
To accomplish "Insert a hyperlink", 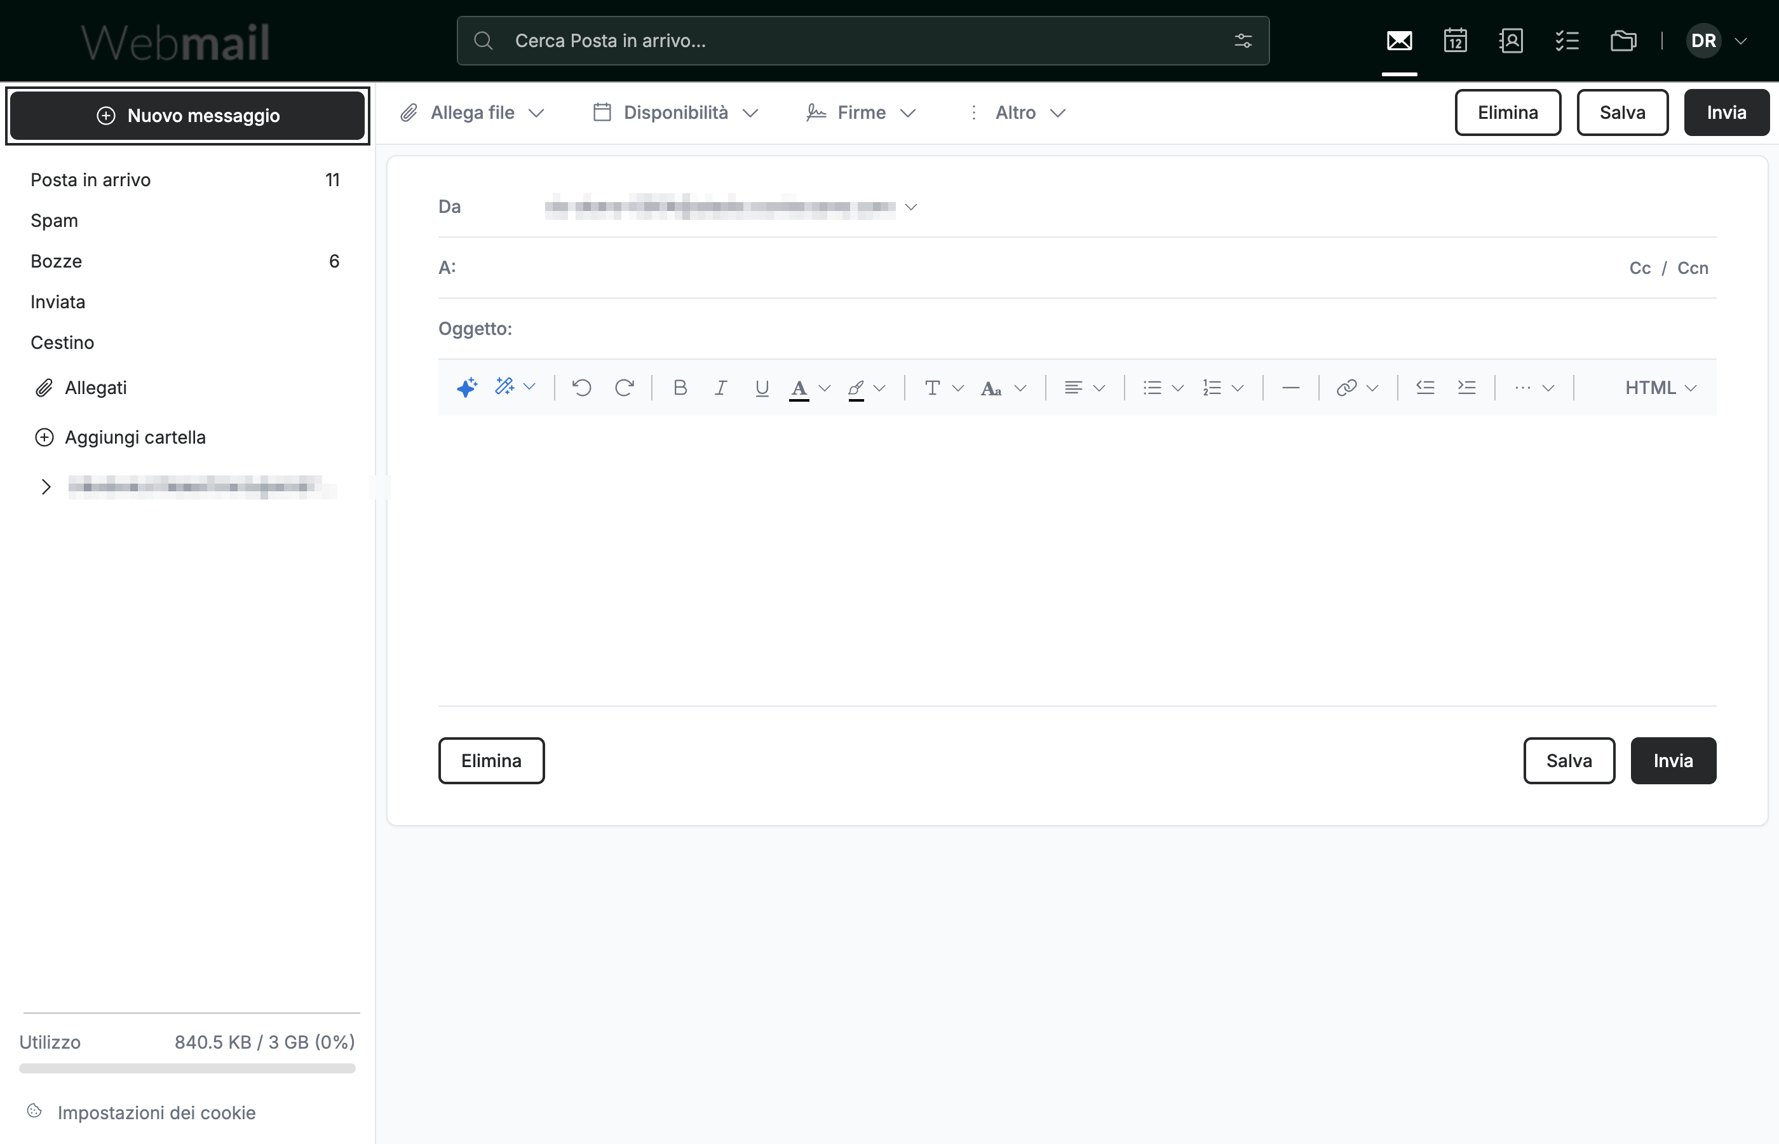I will (x=1346, y=387).
